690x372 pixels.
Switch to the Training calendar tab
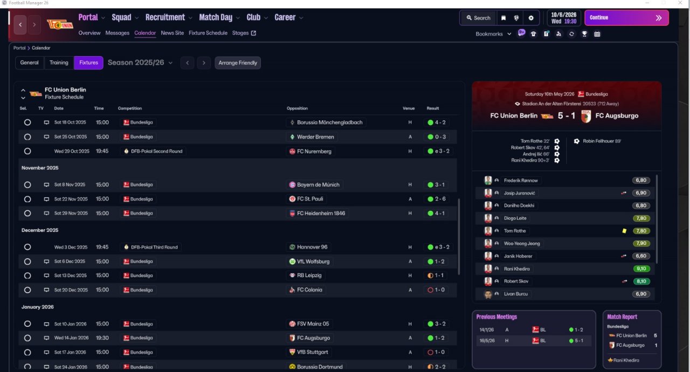point(59,63)
